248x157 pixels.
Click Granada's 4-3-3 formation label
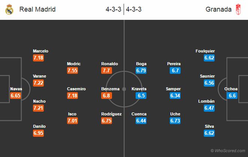(x=134, y=9)
